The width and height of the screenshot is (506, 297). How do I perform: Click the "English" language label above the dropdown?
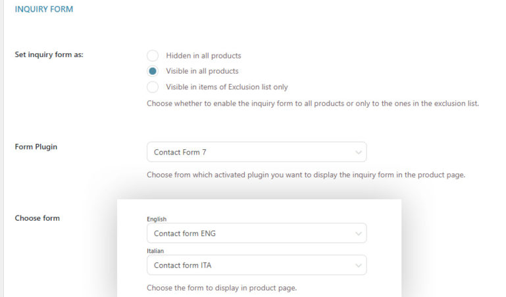click(x=157, y=219)
